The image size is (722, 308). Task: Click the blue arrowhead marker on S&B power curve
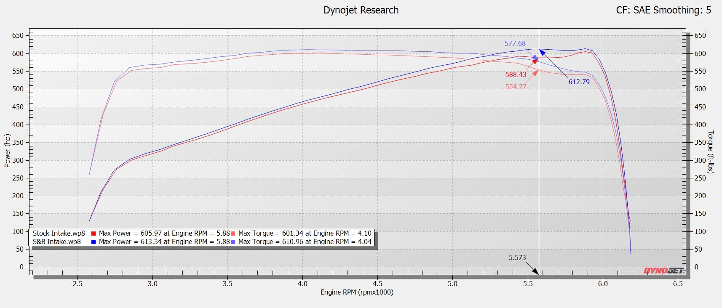point(542,53)
